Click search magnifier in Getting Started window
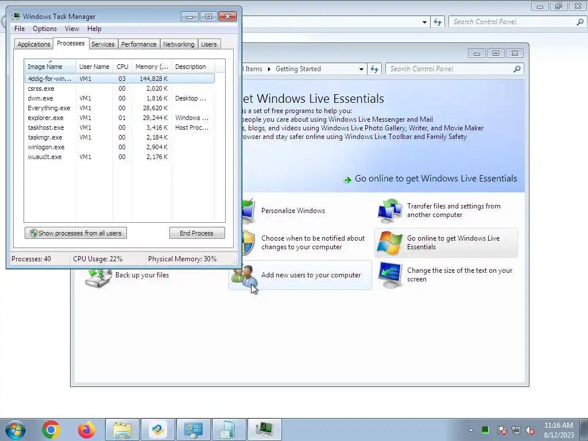Screen dimensions: 588x441 tap(517, 69)
